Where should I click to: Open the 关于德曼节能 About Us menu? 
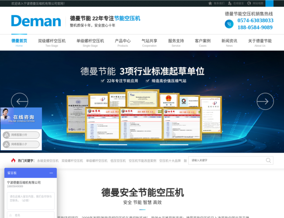click(x=260, y=43)
